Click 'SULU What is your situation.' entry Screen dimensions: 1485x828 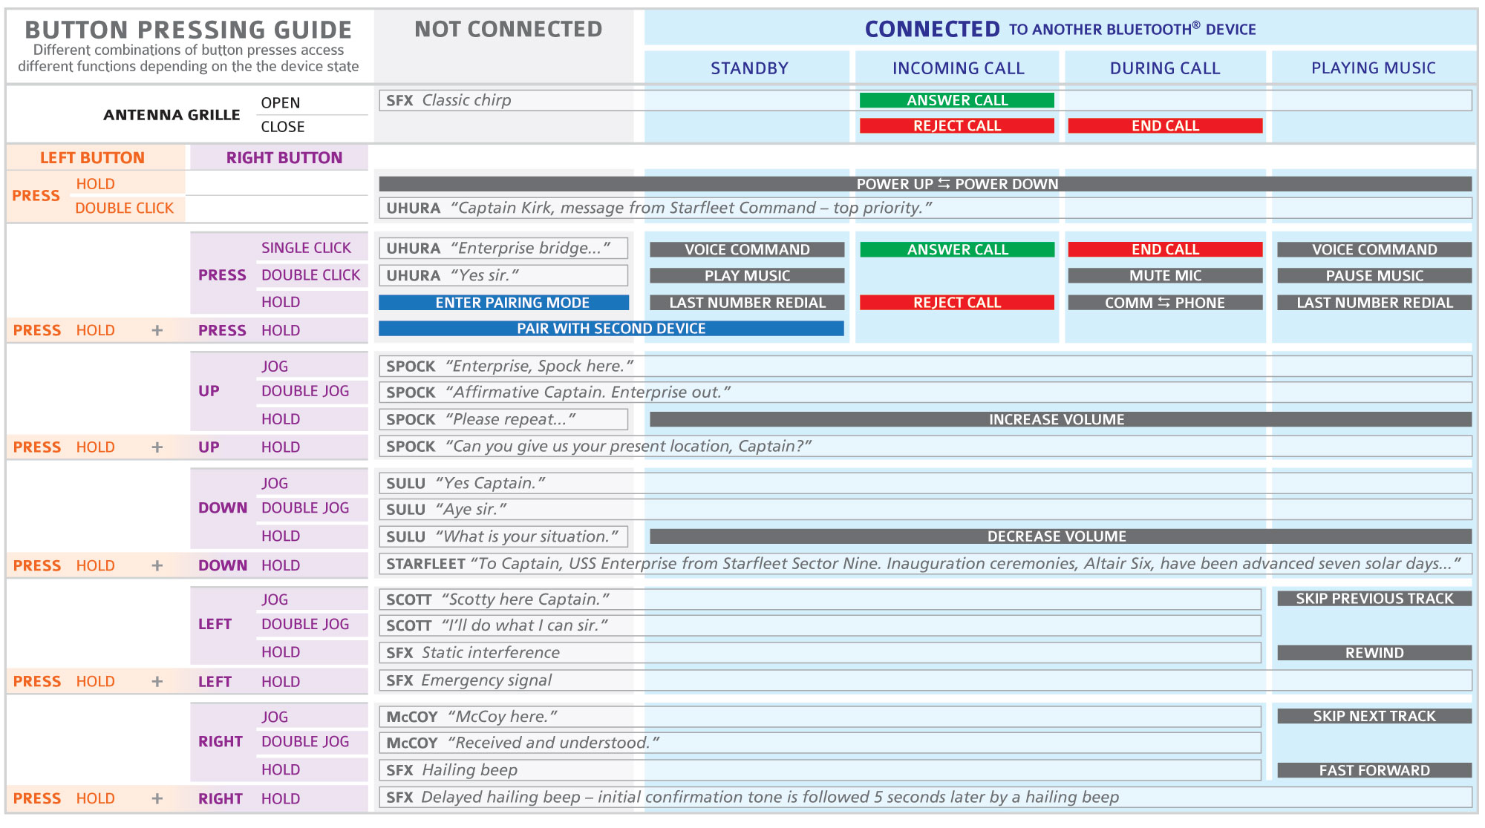click(503, 536)
